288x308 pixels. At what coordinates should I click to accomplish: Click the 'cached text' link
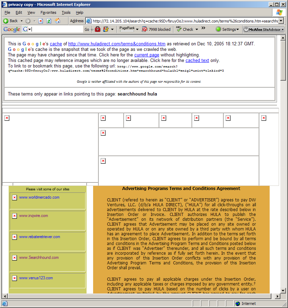[x=197, y=61]
